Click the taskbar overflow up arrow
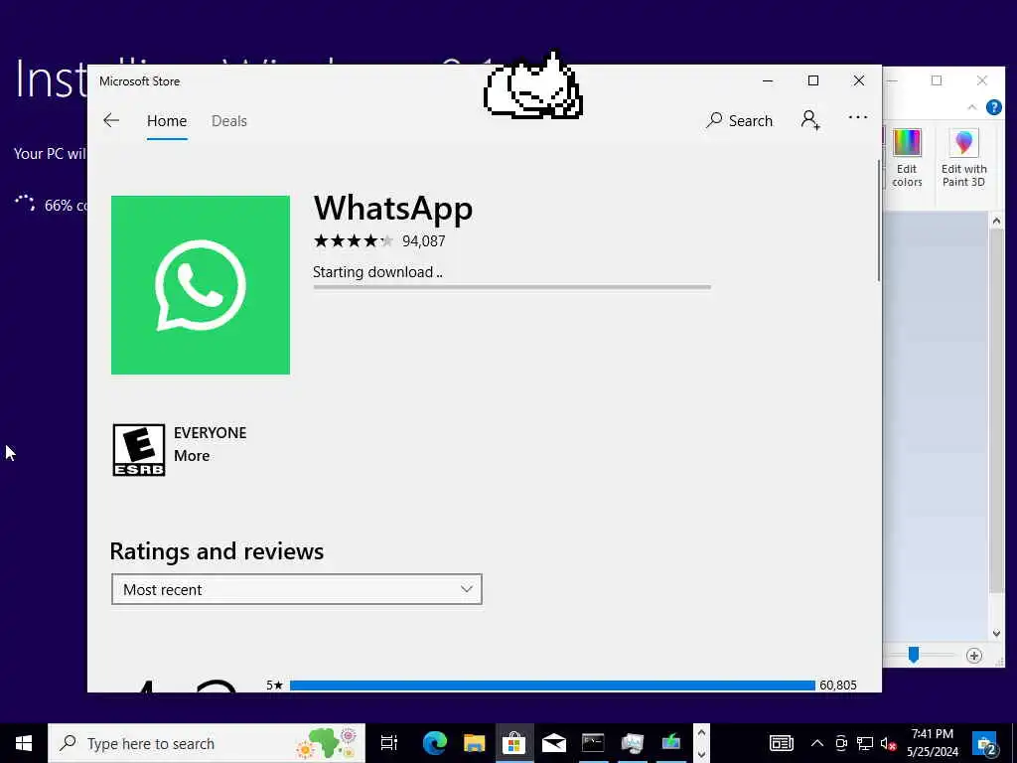This screenshot has width=1017, height=763. [x=701, y=733]
